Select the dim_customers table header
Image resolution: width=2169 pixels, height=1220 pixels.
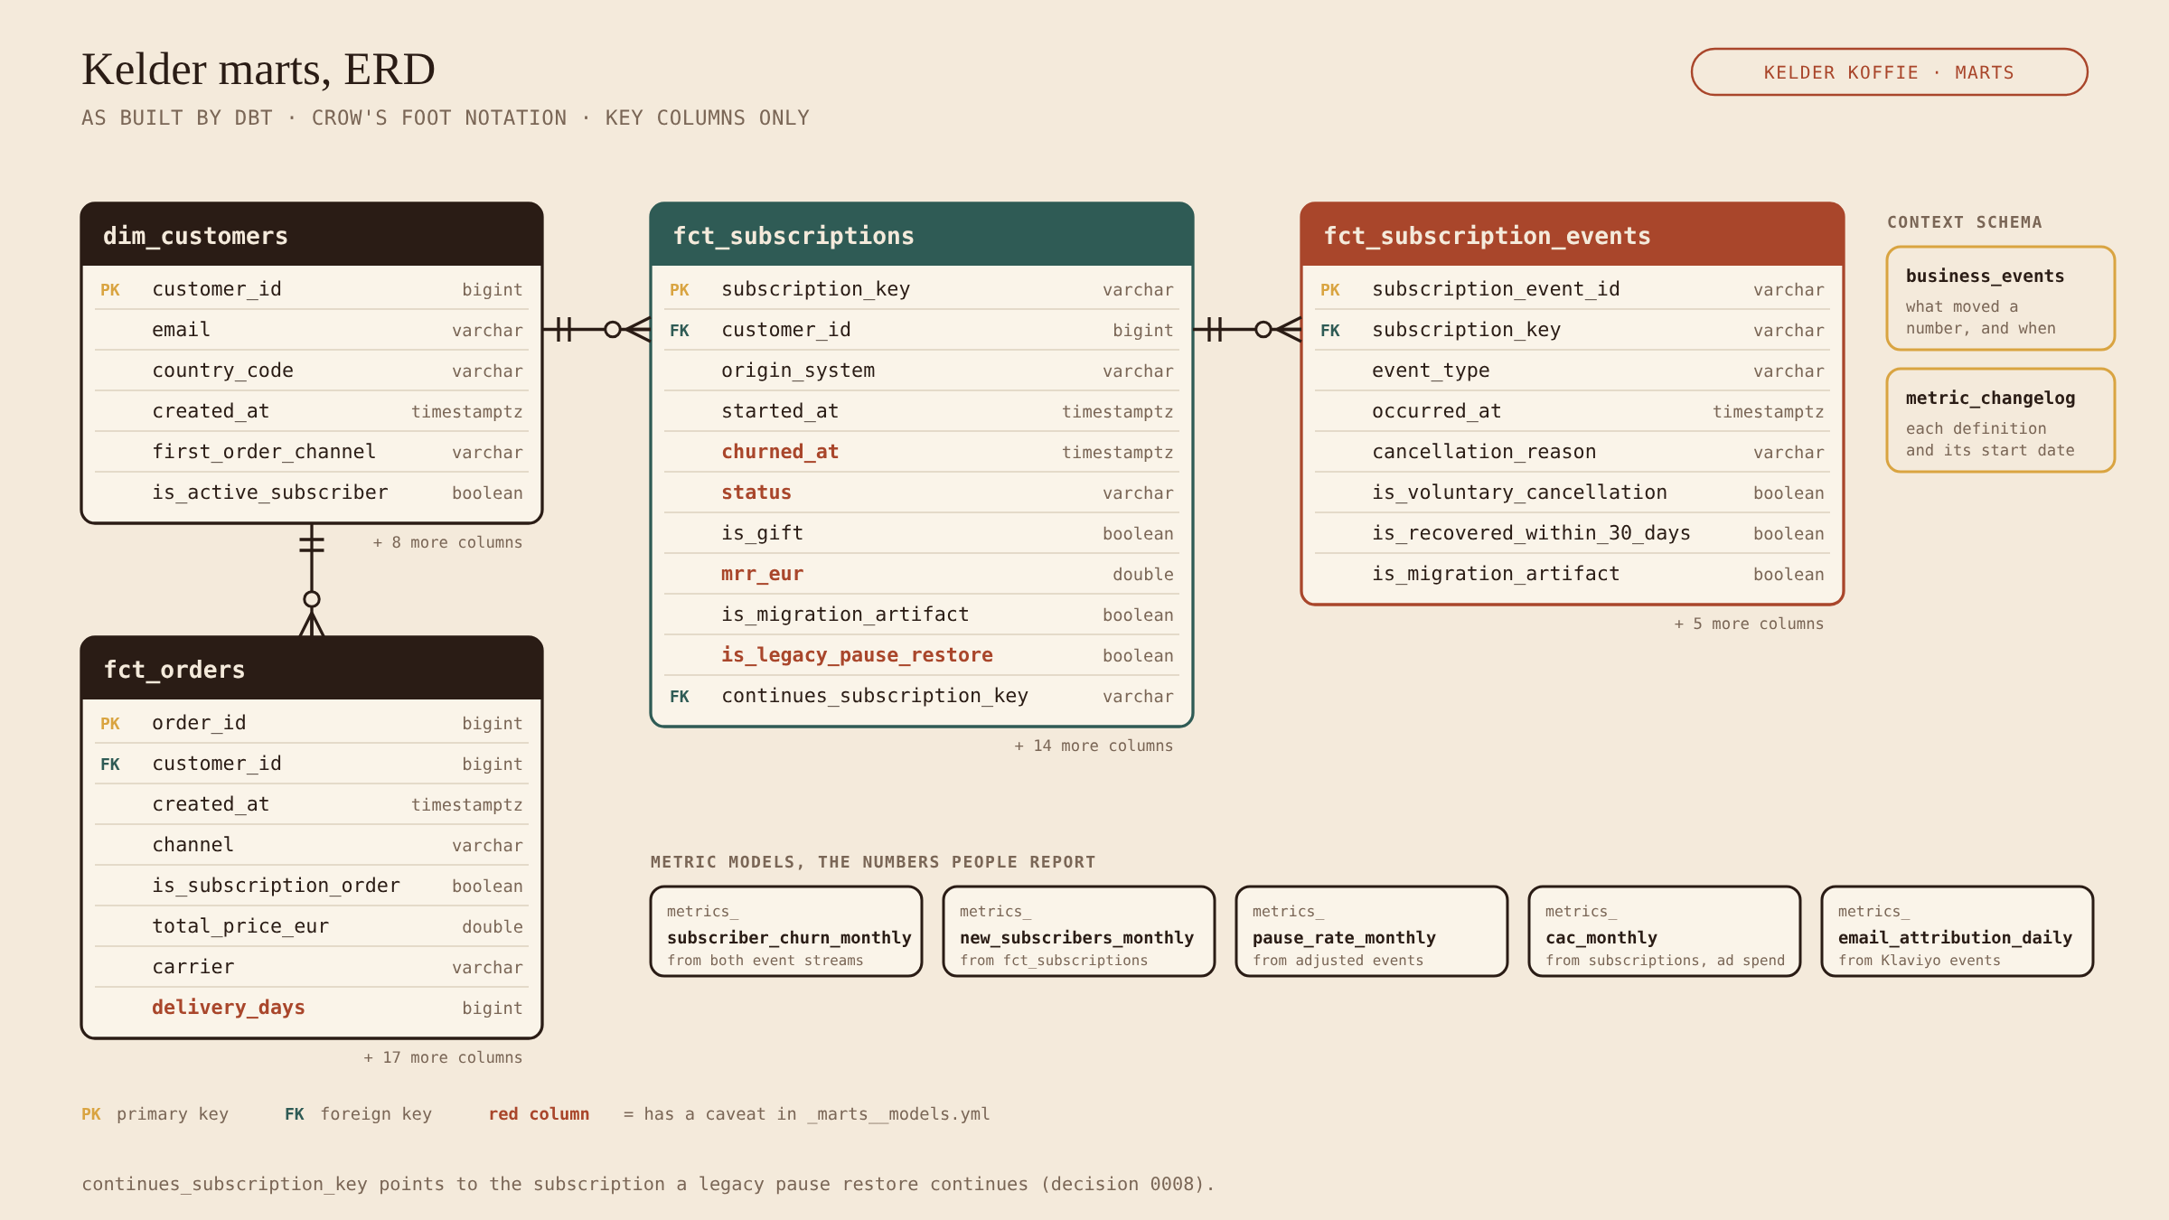[x=312, y=235]
